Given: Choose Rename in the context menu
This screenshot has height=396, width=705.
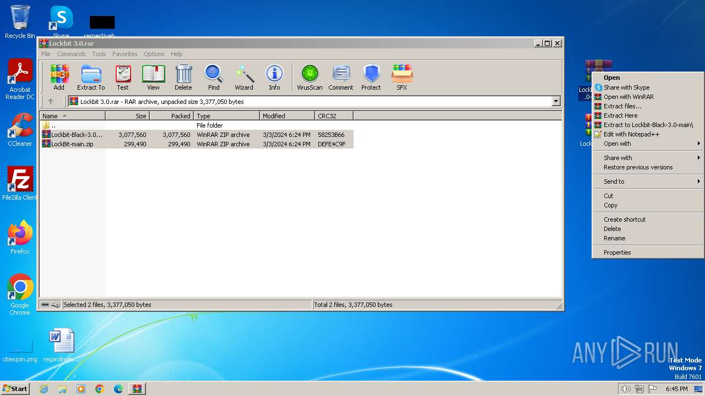Looking at the screenshot, I should [x=648, y=238].
